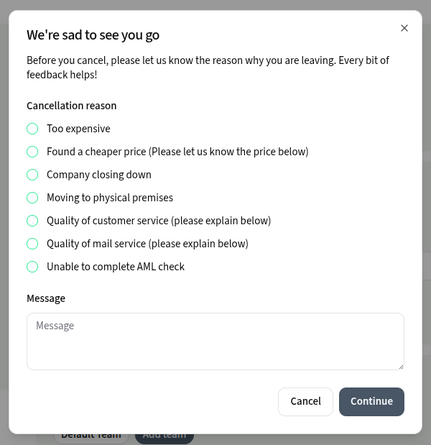Viewport: 431px width, 445px height.
Task: Click the 'Add team' button behind the dialog
Action: (x=164, y=436)
